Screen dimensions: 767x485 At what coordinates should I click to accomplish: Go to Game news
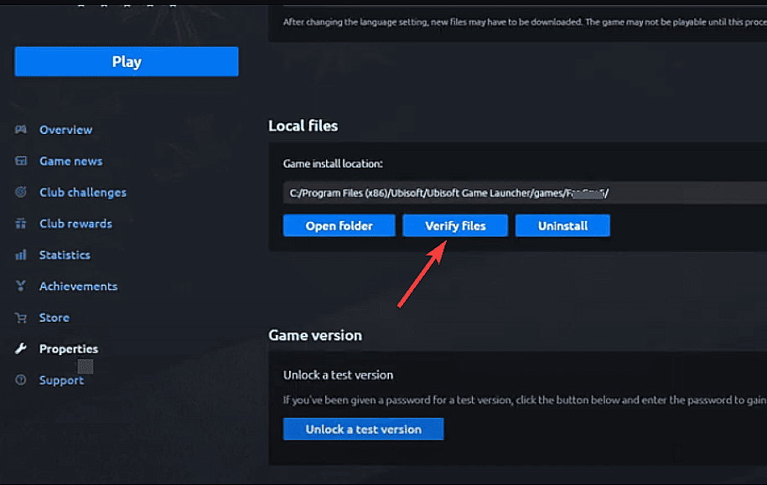click(x=71, y=161)
